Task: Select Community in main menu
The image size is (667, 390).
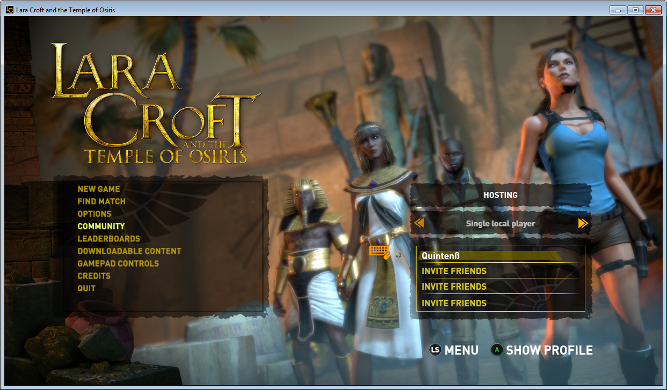Action: pyautogui.click(x=101, y=226)
